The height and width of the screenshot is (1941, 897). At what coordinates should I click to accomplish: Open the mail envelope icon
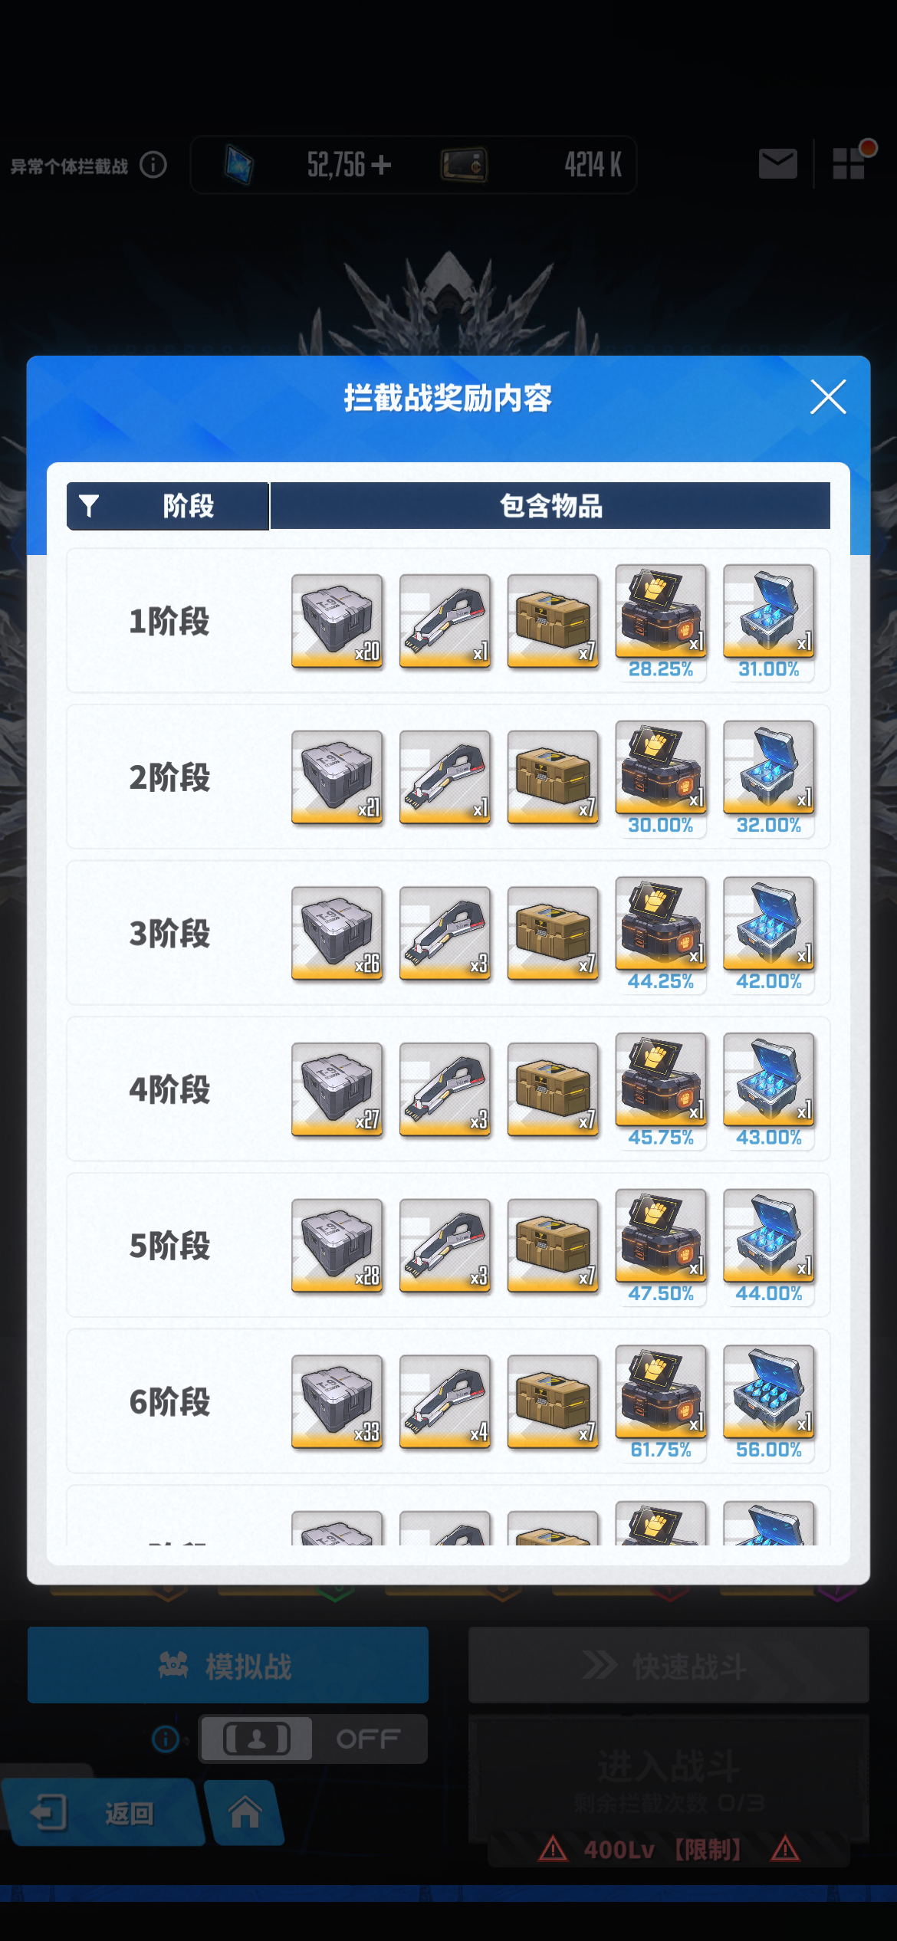[778, 164]
